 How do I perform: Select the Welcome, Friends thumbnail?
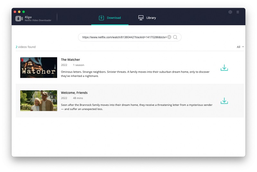tap(39, 101)
